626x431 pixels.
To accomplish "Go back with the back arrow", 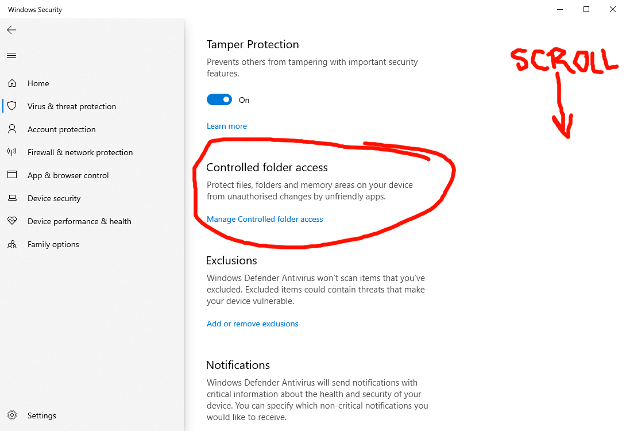I will coord(11,30).
